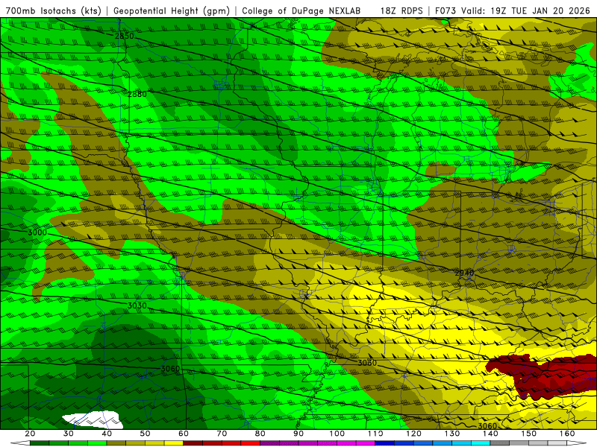Pick the magenta swatch just left of 110
This screenshot has width=597, height=447.
point(366,443)
